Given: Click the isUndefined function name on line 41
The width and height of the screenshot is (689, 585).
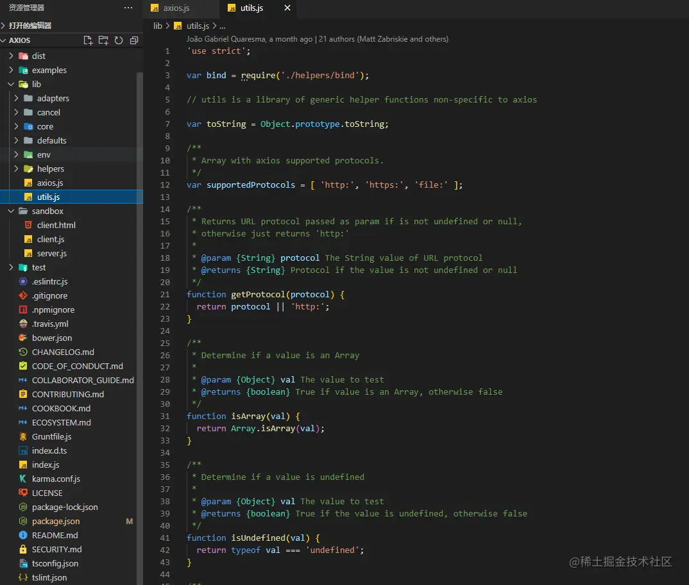Looking at the screenshot, I should pyautogui.click(x=258, y=538).
